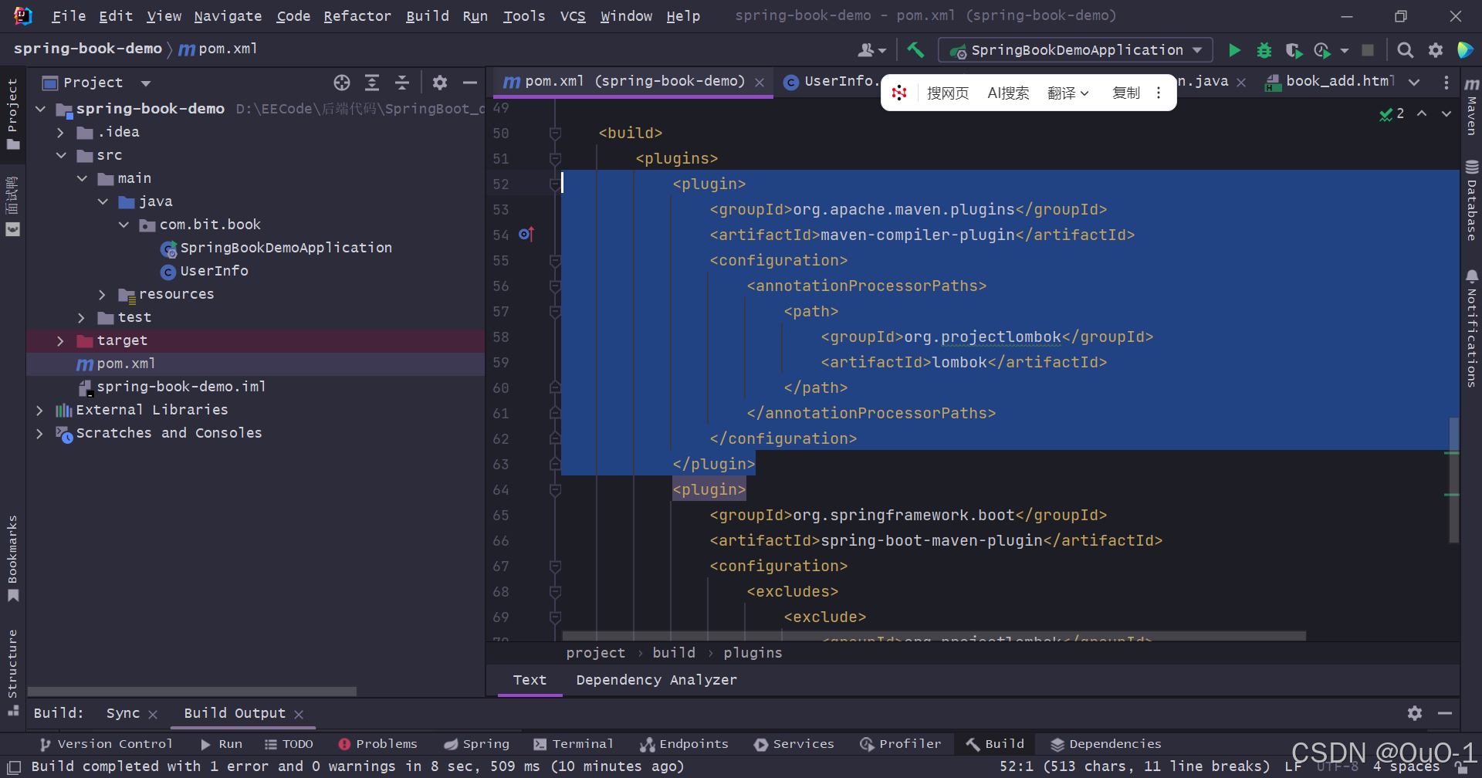The height and width of the screenshot is (778, 1482).
Task: Run with coverage icon in toolbar
Action: pos(1294,50)
